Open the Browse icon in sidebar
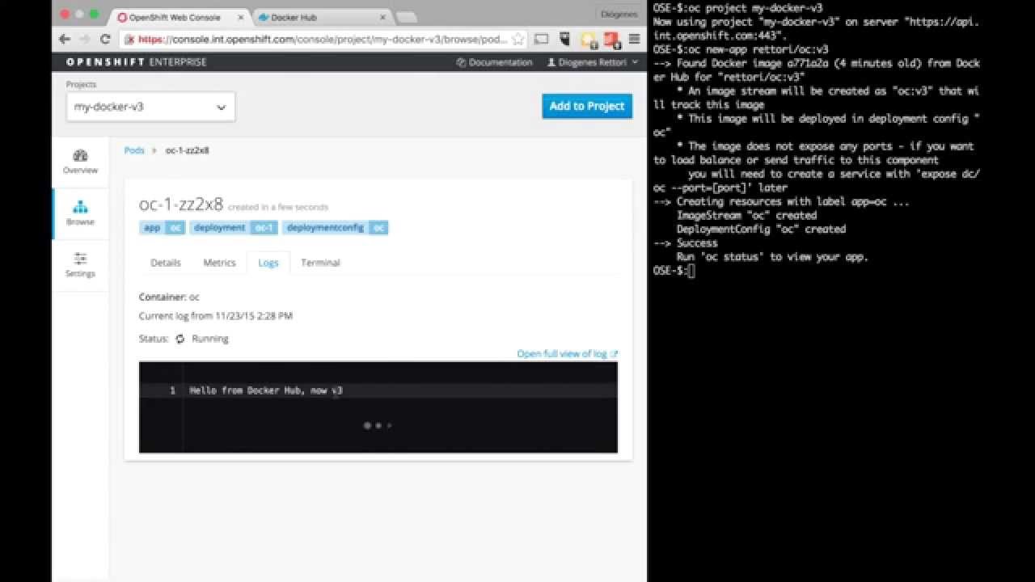This screenshot has height=582, width=1035. click(80, 207)
